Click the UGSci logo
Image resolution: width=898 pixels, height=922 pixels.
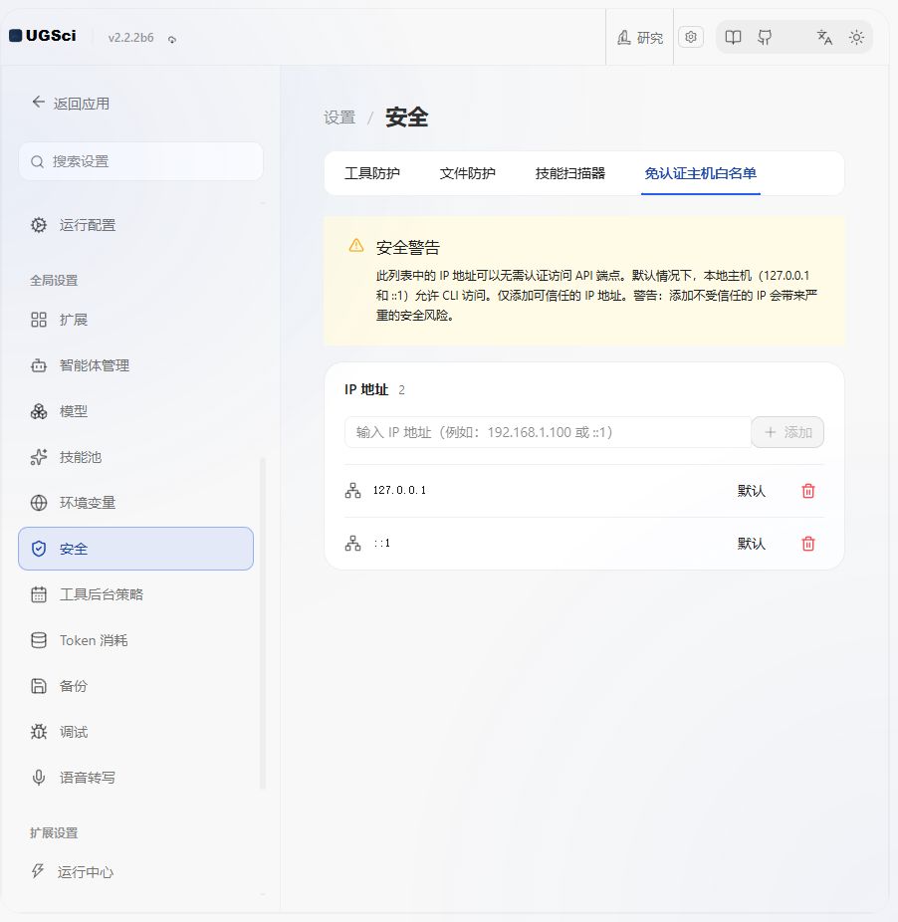coord(43,36)
